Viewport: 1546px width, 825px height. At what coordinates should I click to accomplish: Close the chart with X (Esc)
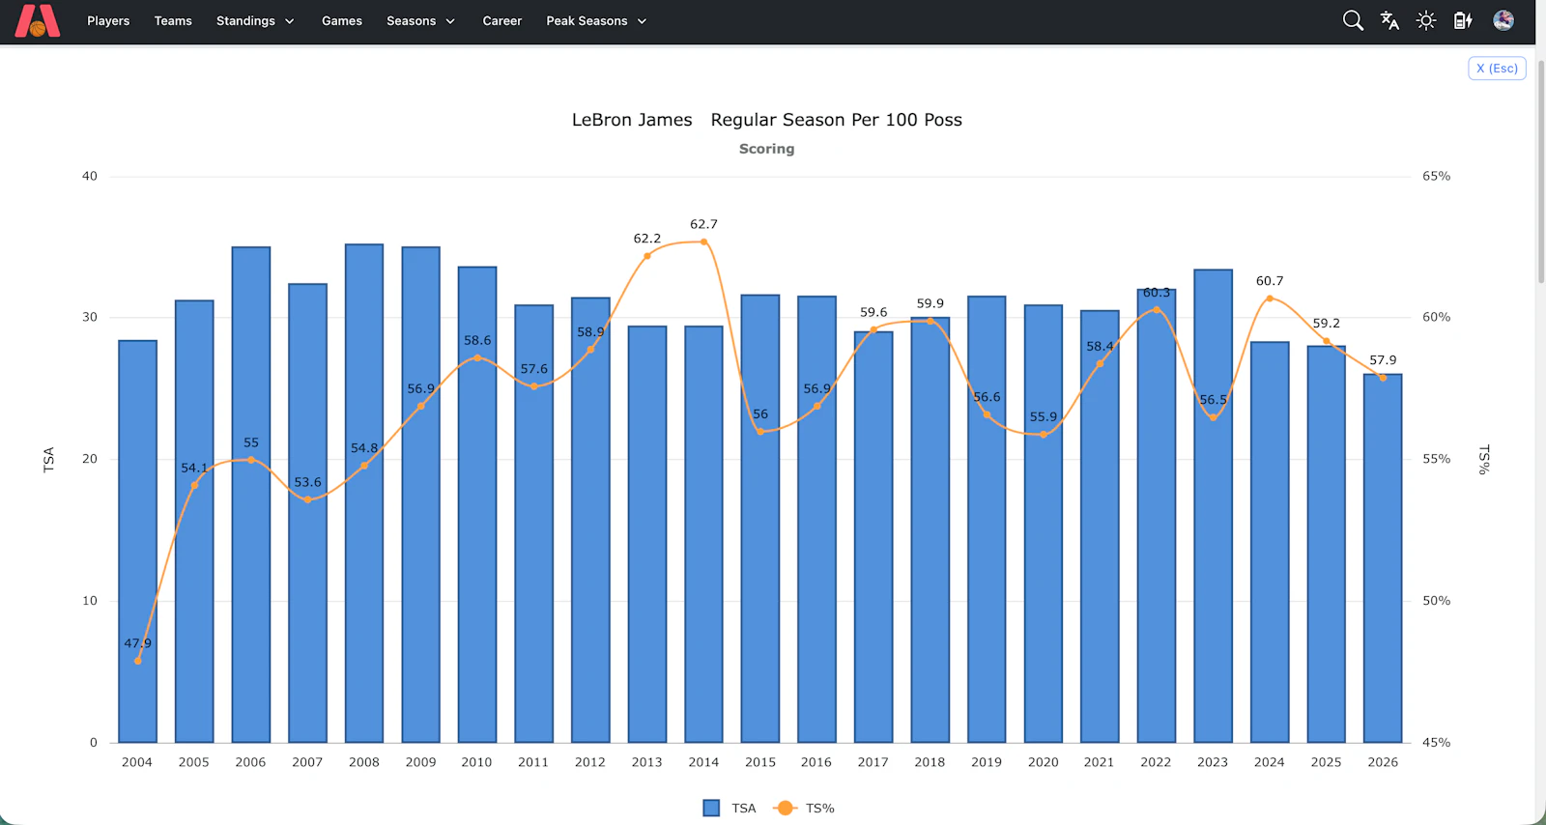pos(1497,69)
